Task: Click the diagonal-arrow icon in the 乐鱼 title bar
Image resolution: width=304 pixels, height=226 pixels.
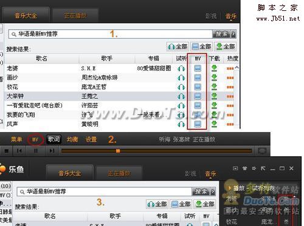Action: 263,168
